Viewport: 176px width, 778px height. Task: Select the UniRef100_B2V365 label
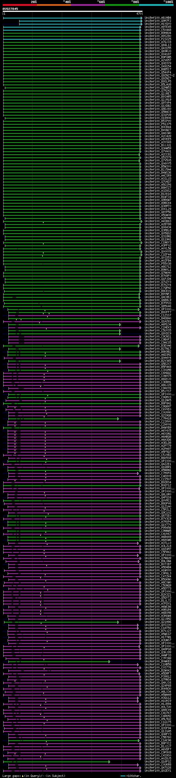tap(158, 361)
